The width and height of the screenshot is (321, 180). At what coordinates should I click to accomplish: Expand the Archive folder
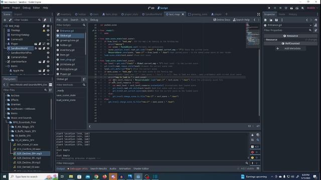point(6,95)
